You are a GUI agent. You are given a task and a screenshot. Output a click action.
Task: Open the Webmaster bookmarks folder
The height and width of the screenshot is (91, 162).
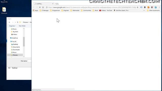75,10
